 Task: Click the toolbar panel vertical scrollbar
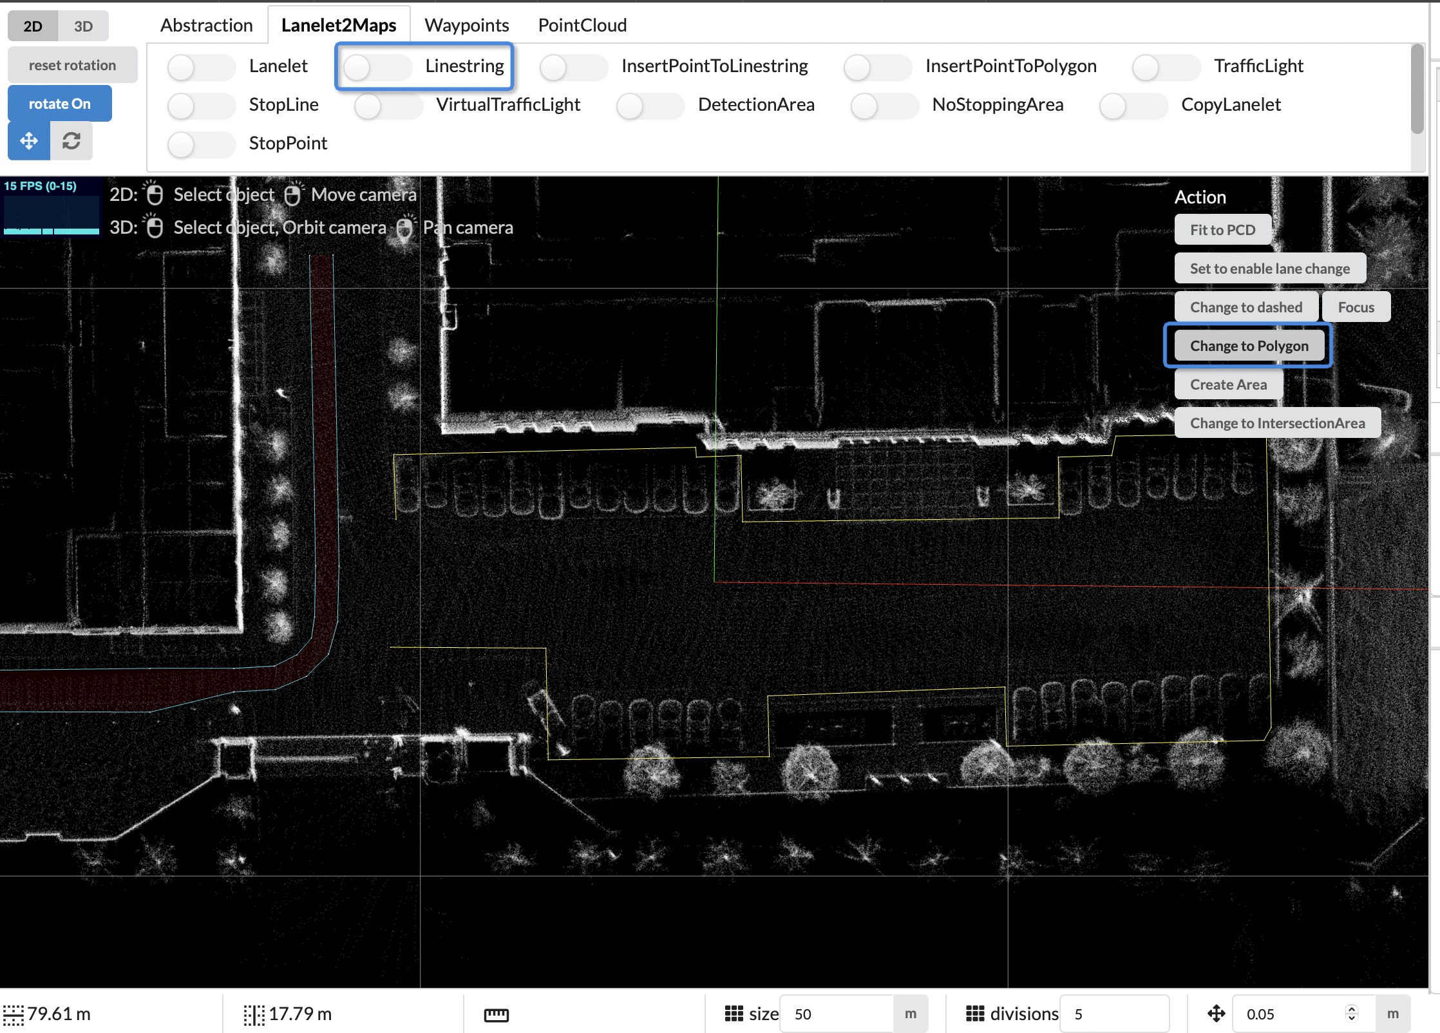(x=1417, y=89)
